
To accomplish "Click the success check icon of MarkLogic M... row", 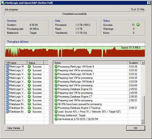I will pyautogui.click(x=29, y=67).
